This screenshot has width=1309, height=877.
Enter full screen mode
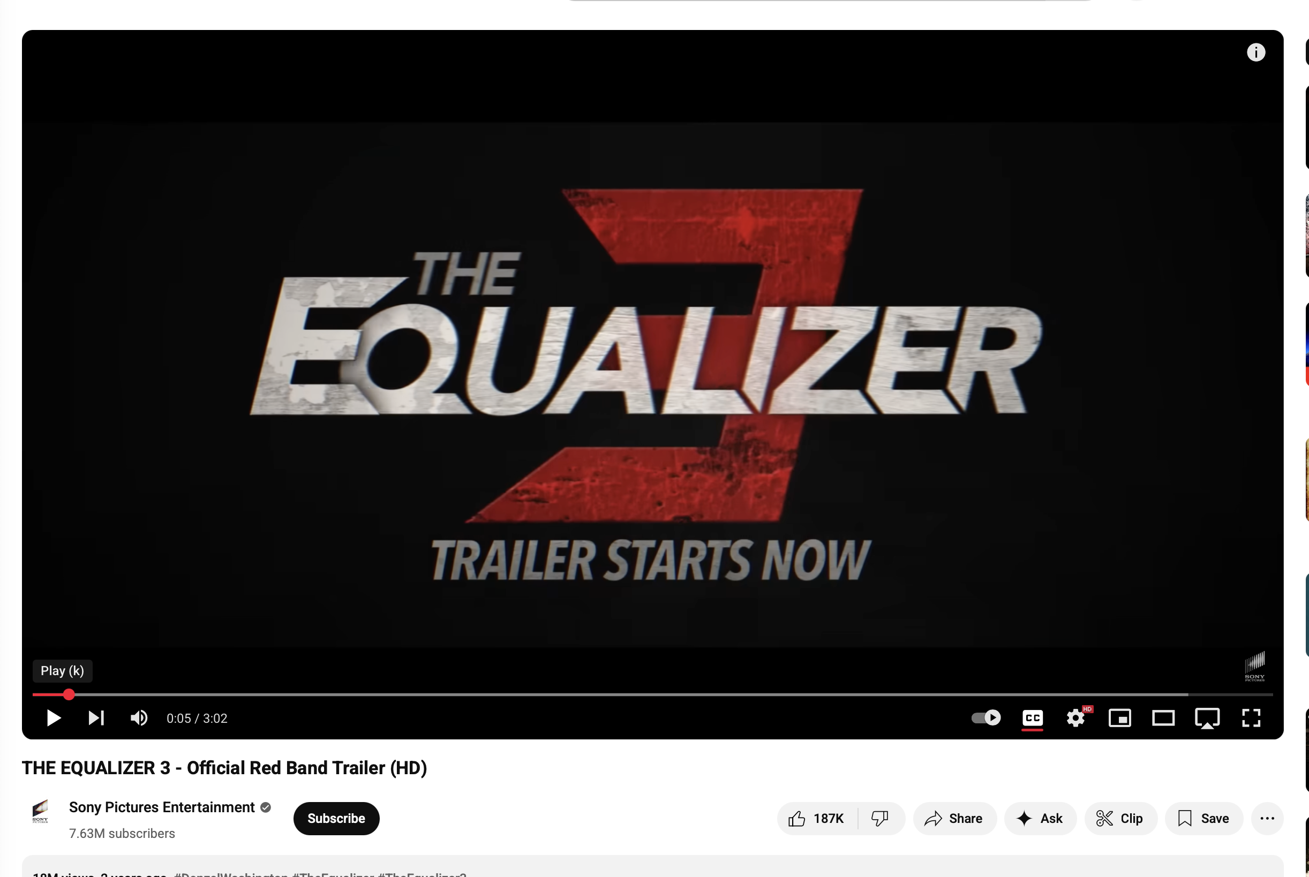[x=1251, y=717]
